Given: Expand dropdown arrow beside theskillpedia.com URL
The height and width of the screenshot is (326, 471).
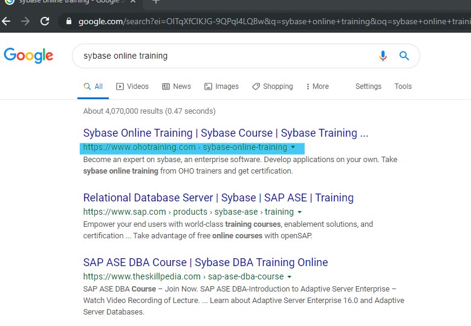Looking at the screenshot, I should (x=289, y=277).
